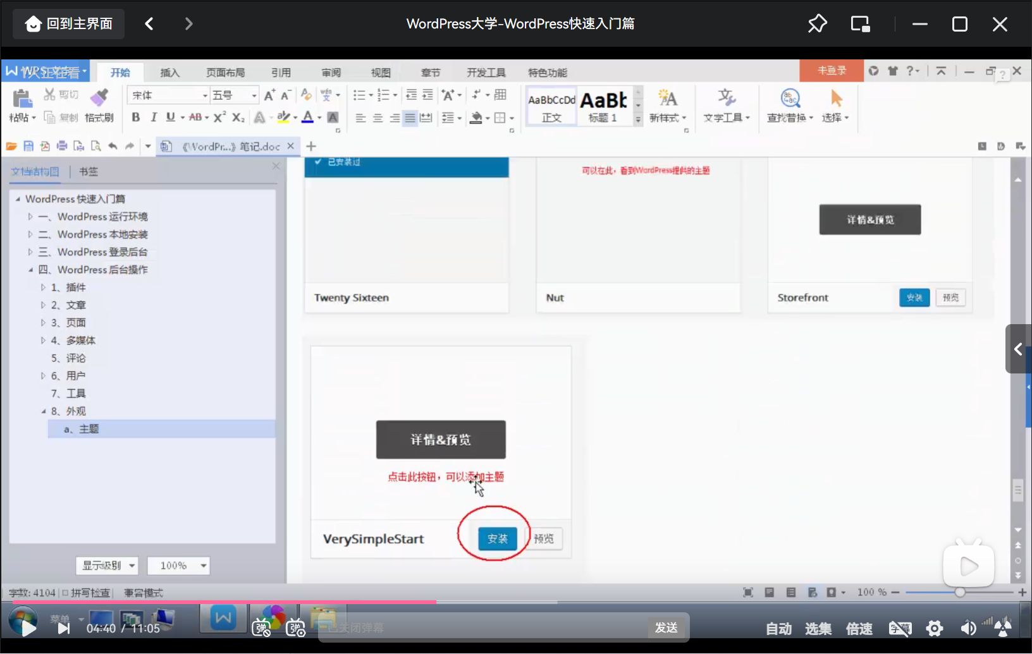
Task: Open the 选集 episode list
Action: click(818, 629)
